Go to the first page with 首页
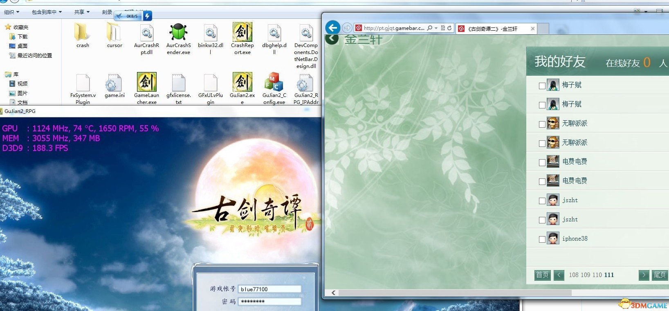The image size is (669, 311). [542, 275]
